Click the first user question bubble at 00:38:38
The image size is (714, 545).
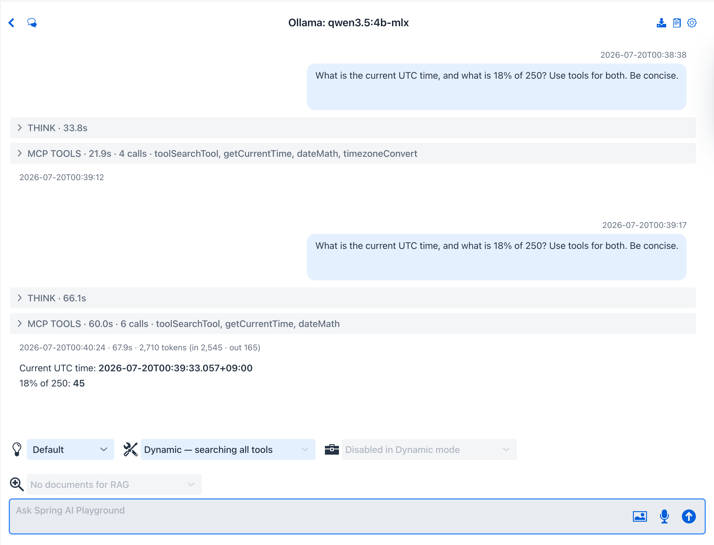tap(496, 87)
